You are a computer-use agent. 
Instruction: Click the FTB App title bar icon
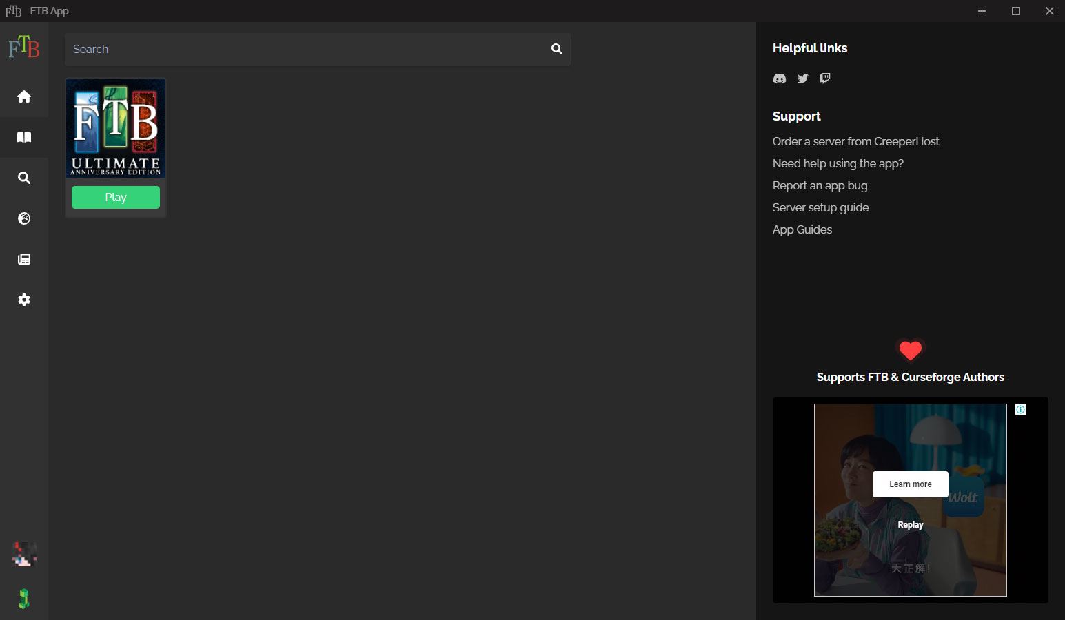point(13,11)
